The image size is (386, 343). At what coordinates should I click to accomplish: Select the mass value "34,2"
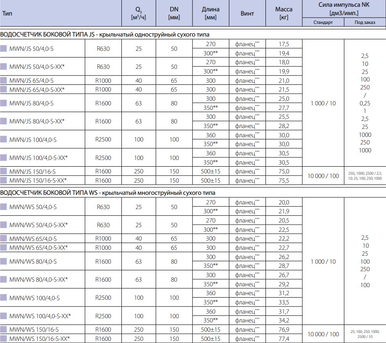284,320
